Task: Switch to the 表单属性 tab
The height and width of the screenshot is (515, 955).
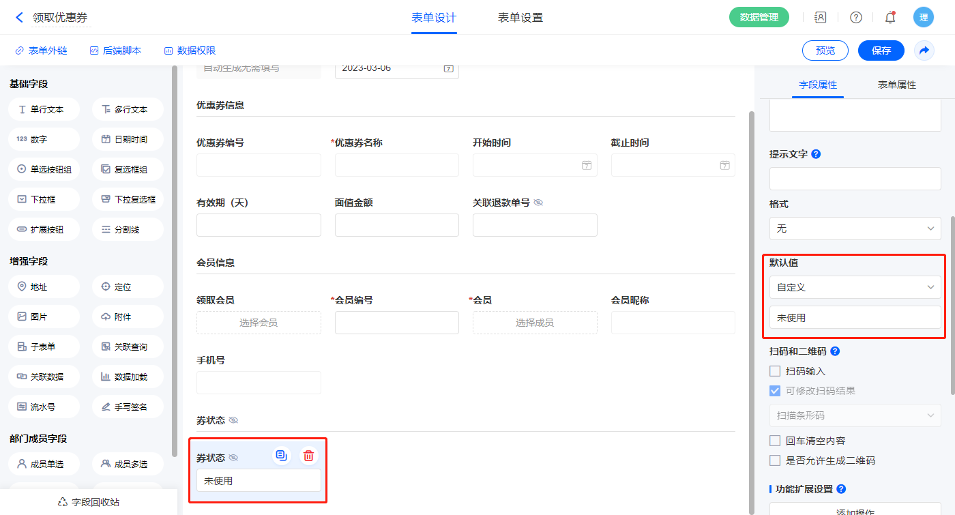Action: point(896,85)
